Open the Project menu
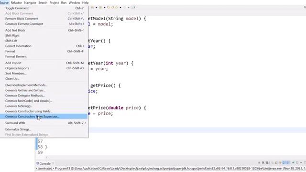Image resolution: width=306 pixels, height=172 pixels. (54, 3)
